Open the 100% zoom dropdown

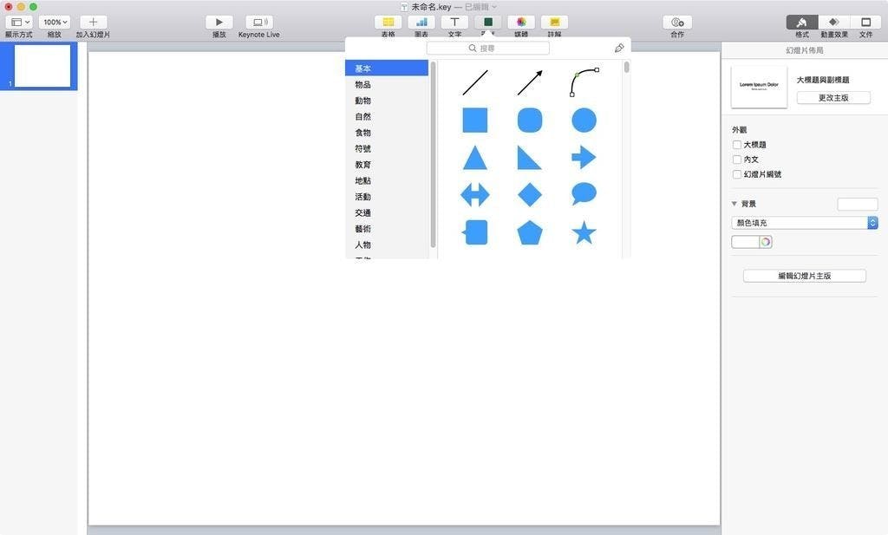click(55, 22)
